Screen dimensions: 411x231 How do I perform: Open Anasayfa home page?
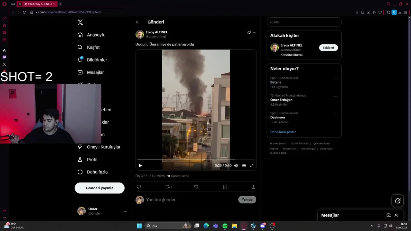click(x=92, y=35)
